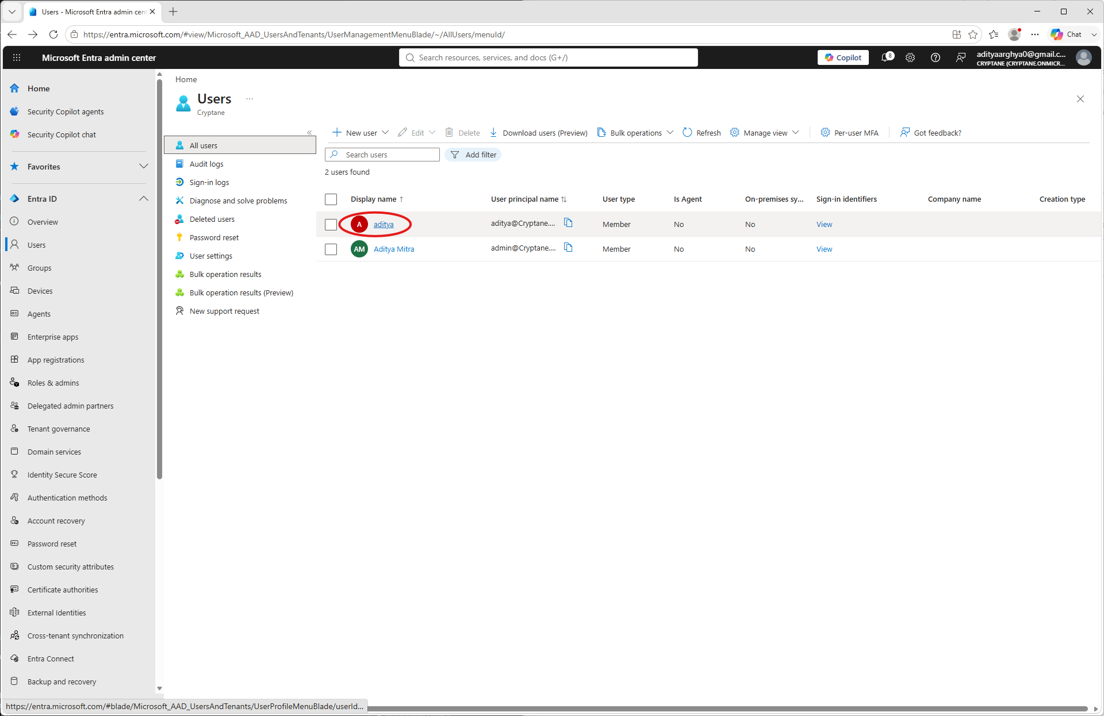Click the Search users field
Screen dimensions: 1104x716
[382, 155]
